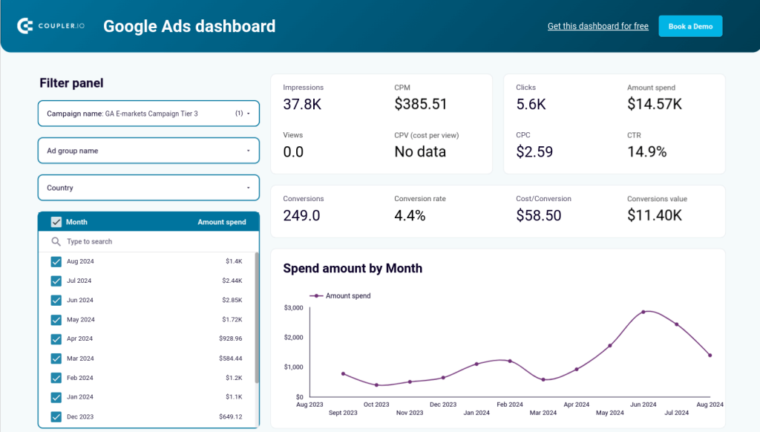Expand the Country filter dropdown
The image size is (760, 432).
pos(148,188)
